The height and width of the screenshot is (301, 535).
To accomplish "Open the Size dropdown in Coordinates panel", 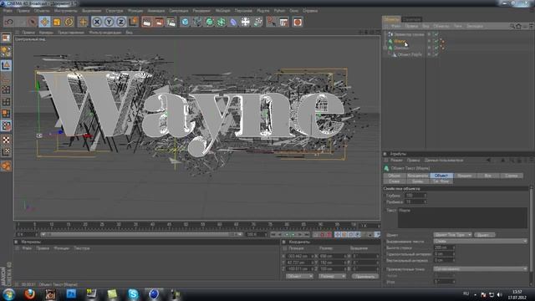I will 332,276.
